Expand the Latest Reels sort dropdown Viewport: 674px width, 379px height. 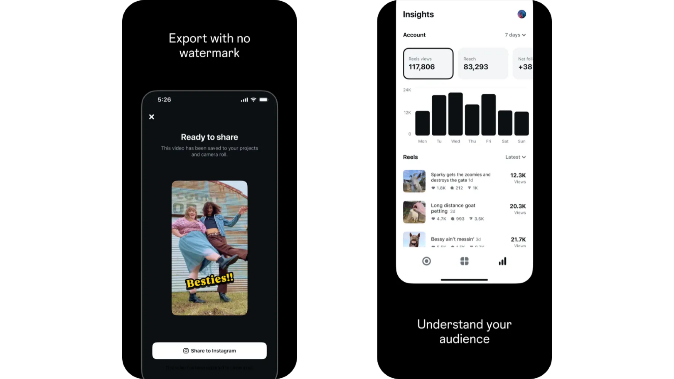tap(515, 157)
